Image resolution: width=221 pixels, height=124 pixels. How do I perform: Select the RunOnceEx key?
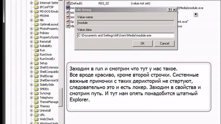coord(47,59)
